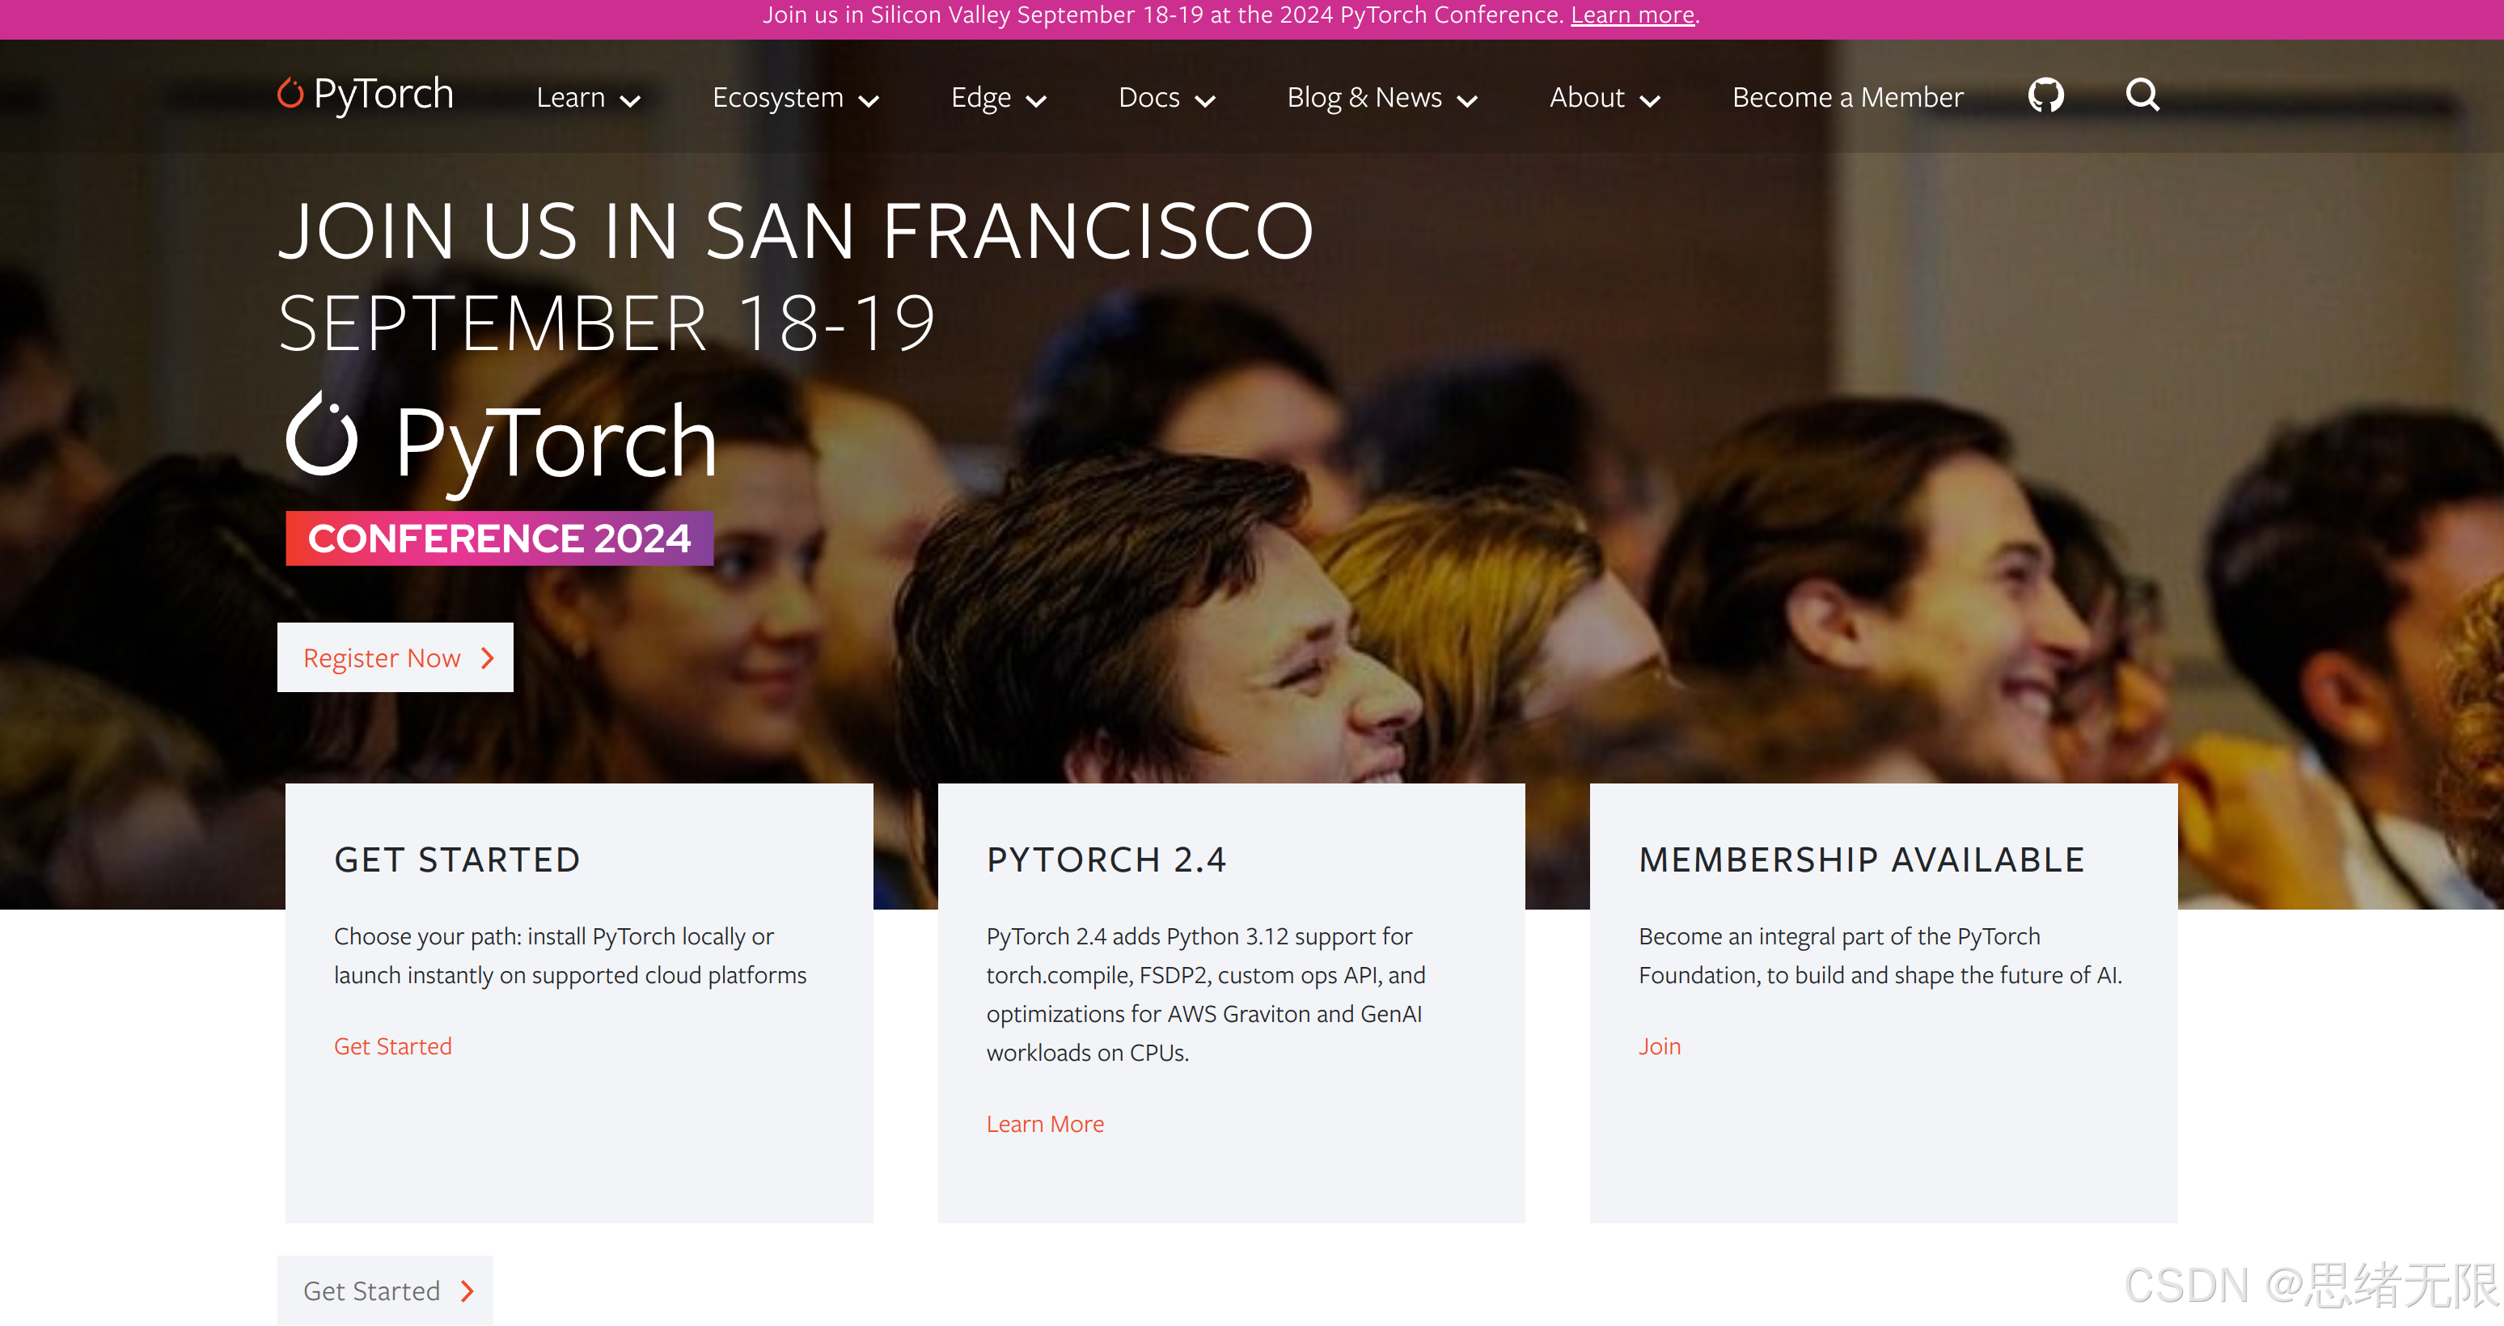Open the GitHub icon link
The height and width of the screenshot is (1326, 2504).
2045,95
